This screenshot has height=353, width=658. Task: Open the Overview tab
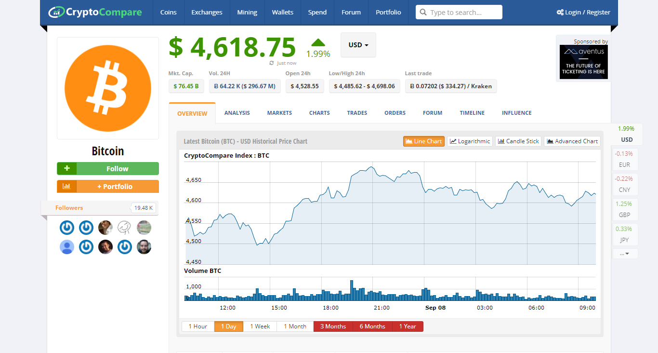point(192,113)
